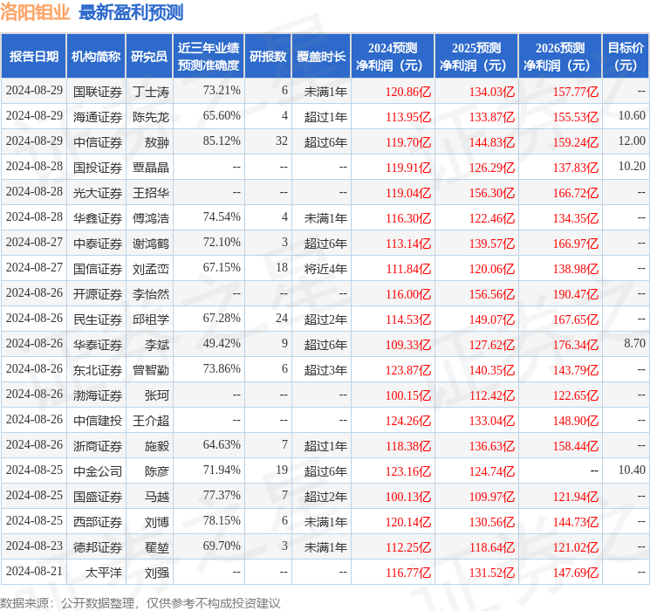Select the 研报数 column header
Screen dimensions: 650x611
268,57
